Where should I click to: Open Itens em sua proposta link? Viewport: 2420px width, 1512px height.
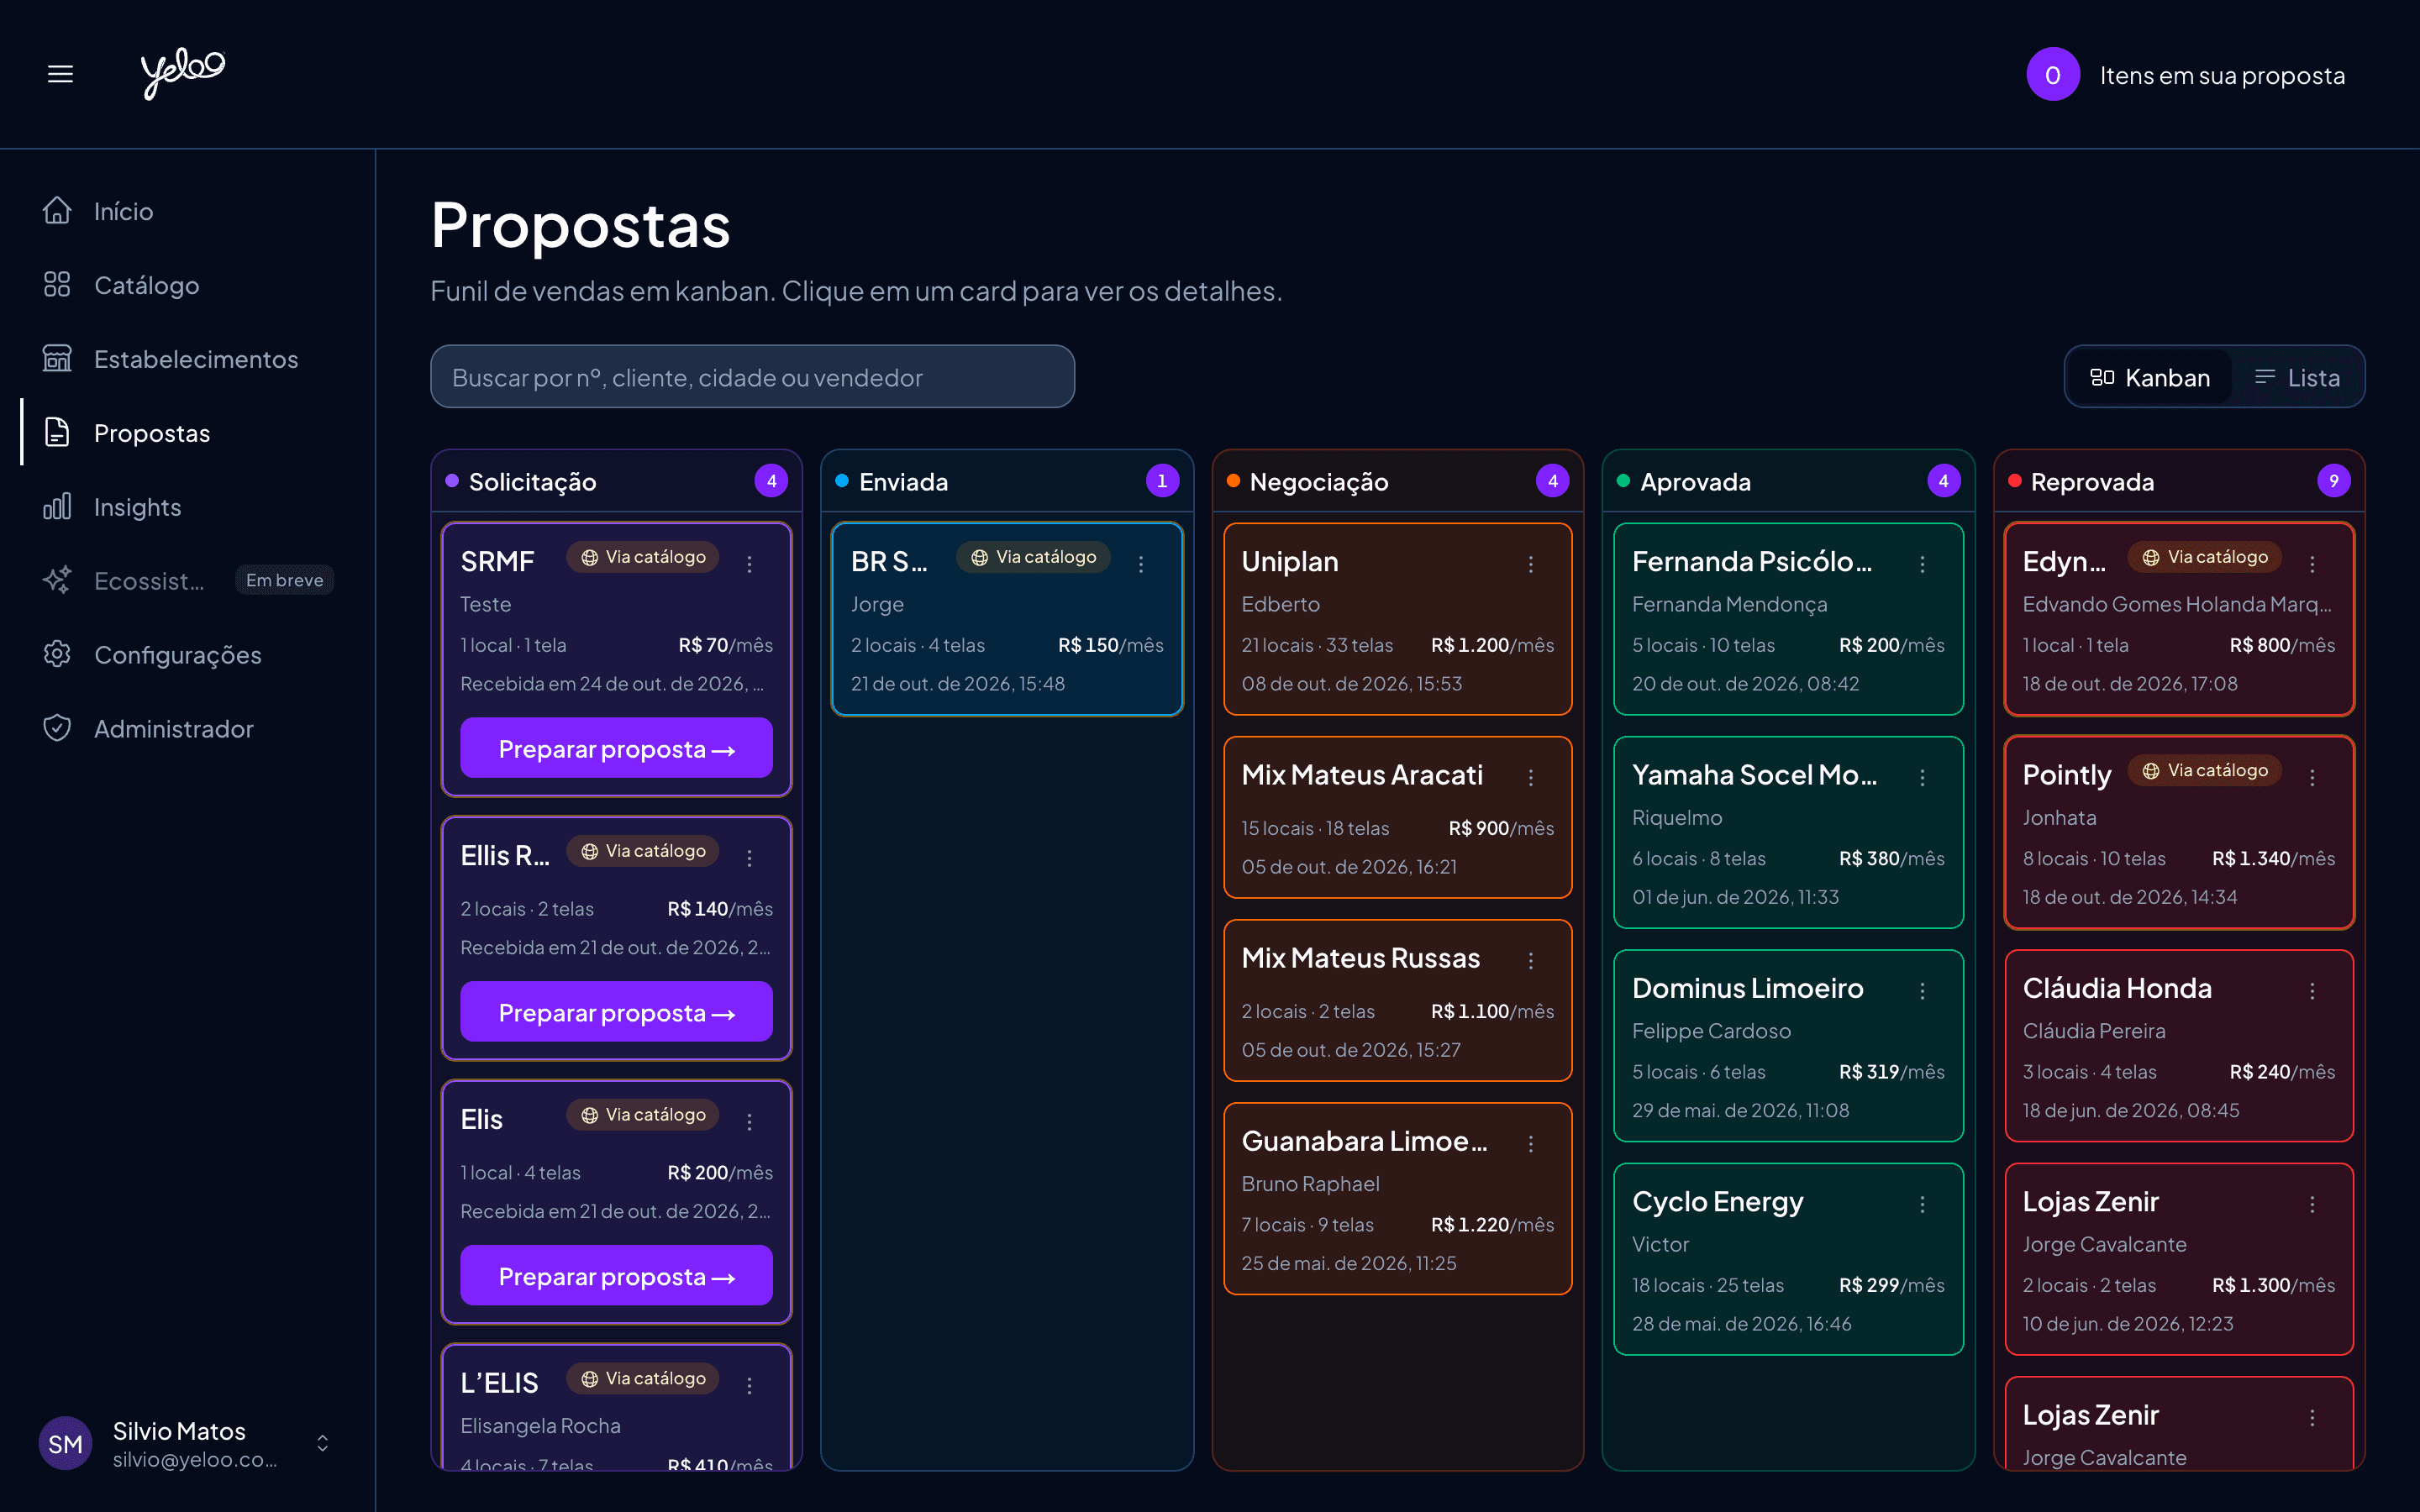(x=2222, y=75)
